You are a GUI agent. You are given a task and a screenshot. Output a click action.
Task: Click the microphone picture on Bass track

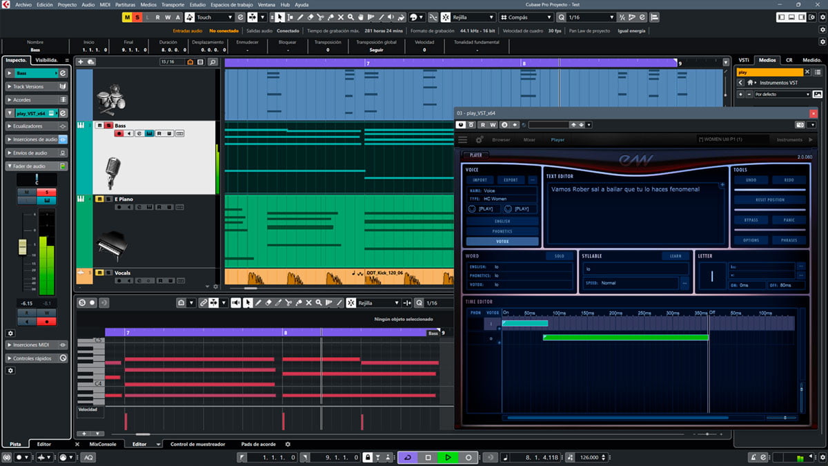click(x=112, y=173)
